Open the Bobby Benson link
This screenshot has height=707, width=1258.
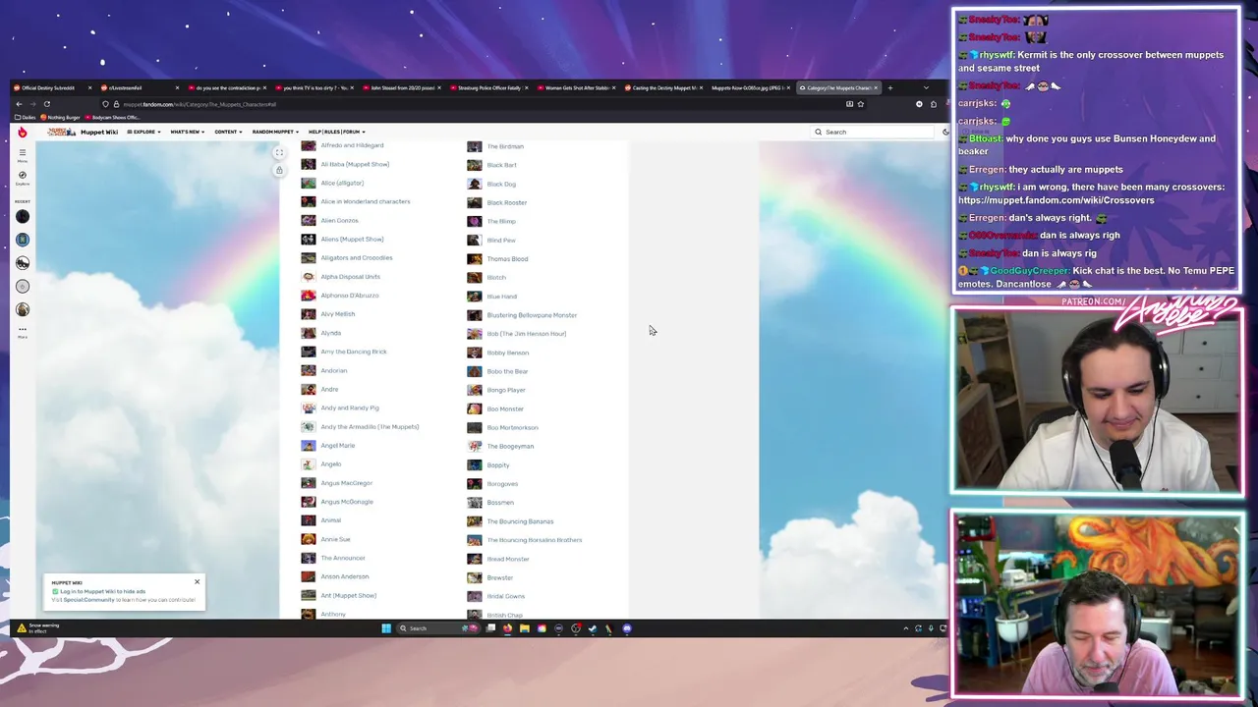507,353
